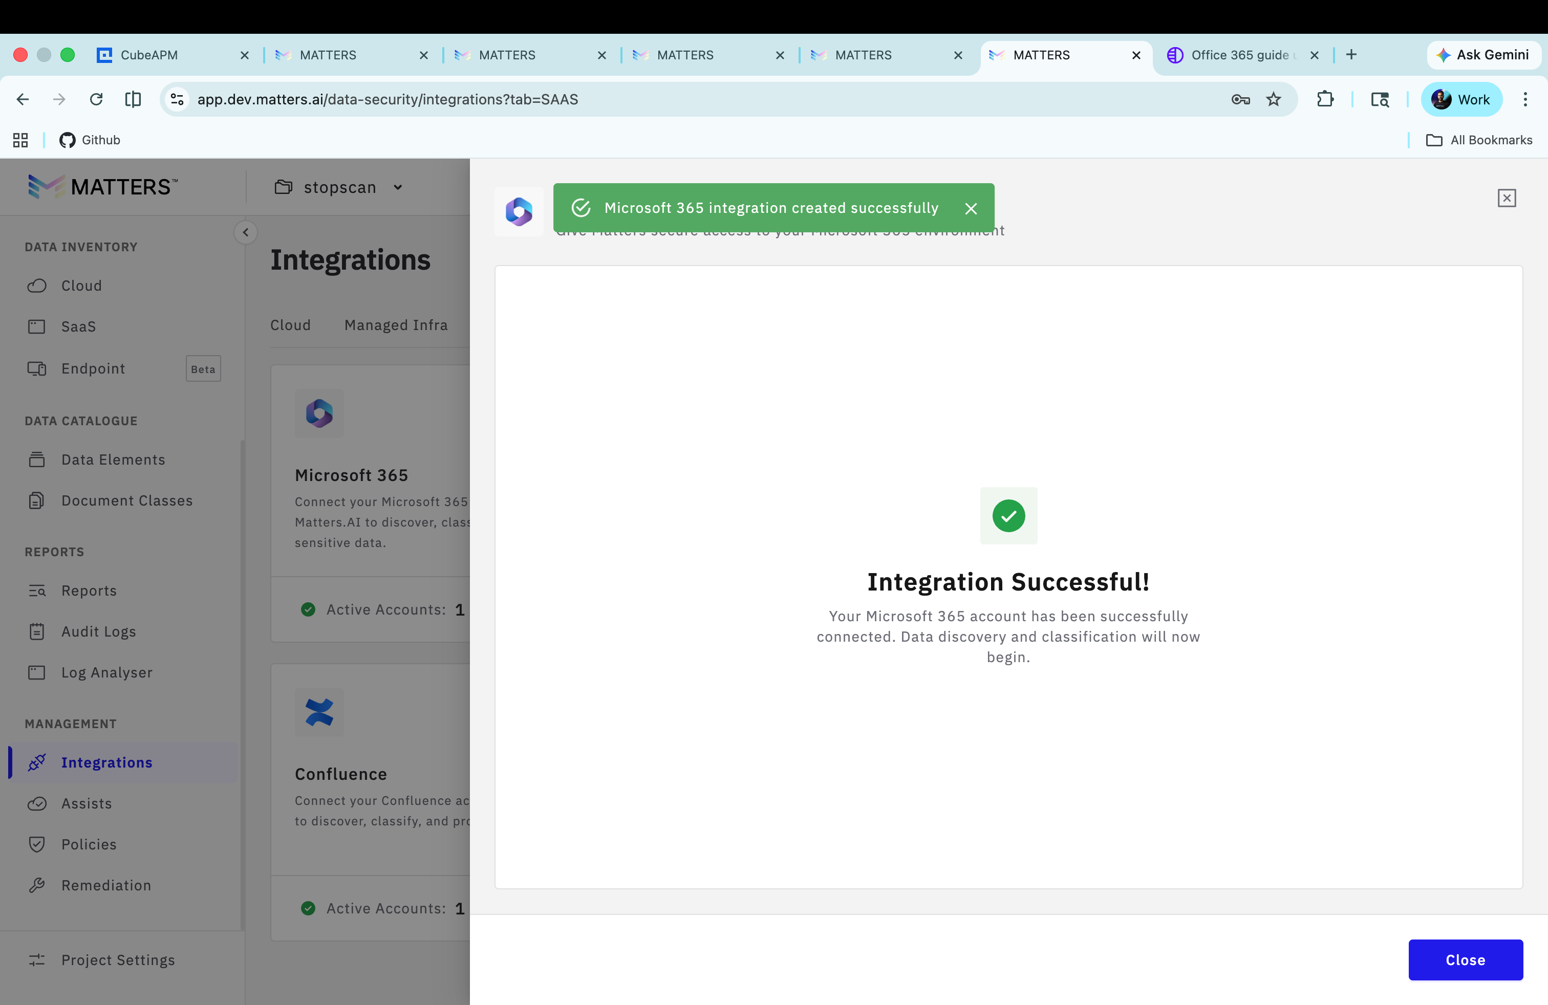Open the Confluence integration card title

341,774
